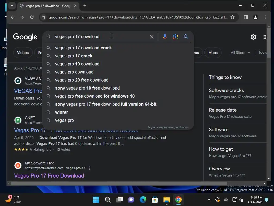This screenshot has height=206, width=274.
Task: Expand 'How to get' Vegas Pro 17
Action: 238,152
